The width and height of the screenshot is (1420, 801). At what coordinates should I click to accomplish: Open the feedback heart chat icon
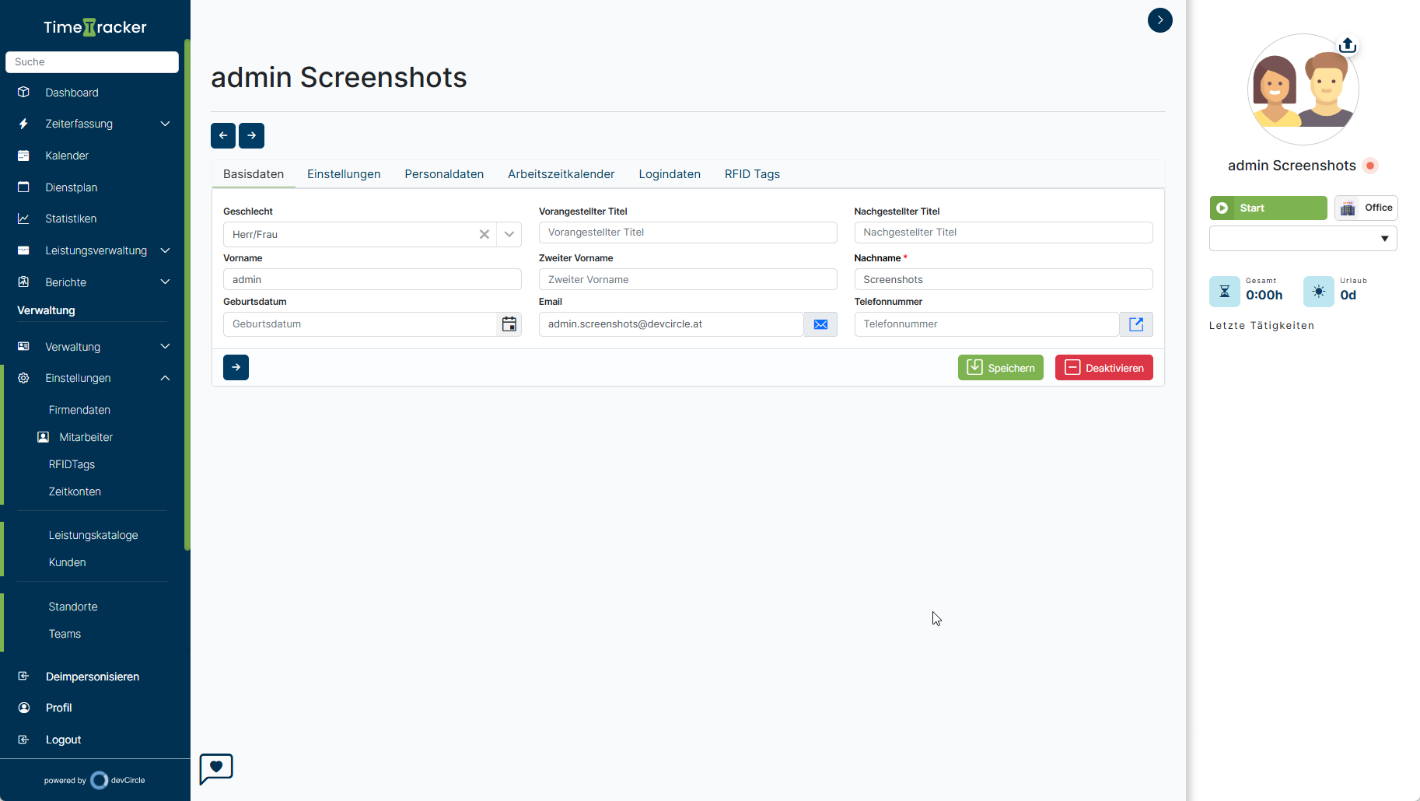click(216, 769)
